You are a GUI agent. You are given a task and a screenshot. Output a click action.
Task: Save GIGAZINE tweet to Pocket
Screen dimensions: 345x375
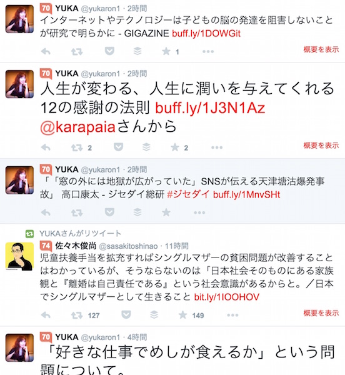point(109,51)
